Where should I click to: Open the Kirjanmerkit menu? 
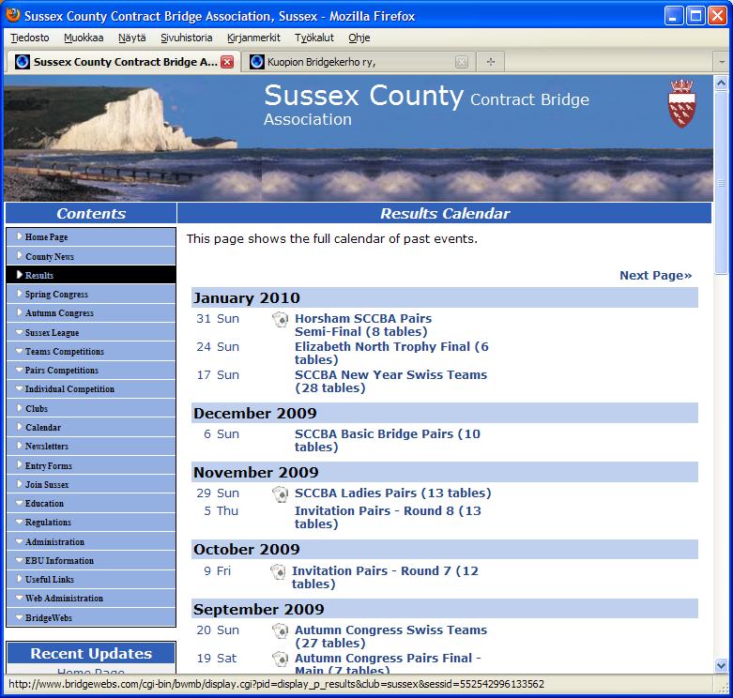coord(253,38)
